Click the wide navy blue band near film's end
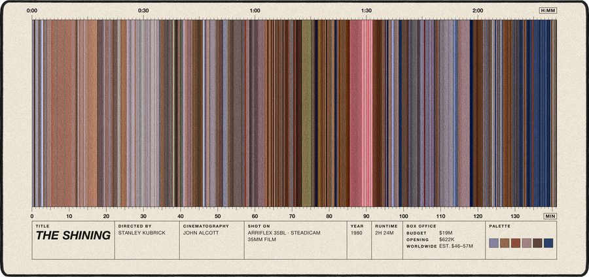This screenshot has height=277, width=589. click(541, 113)
